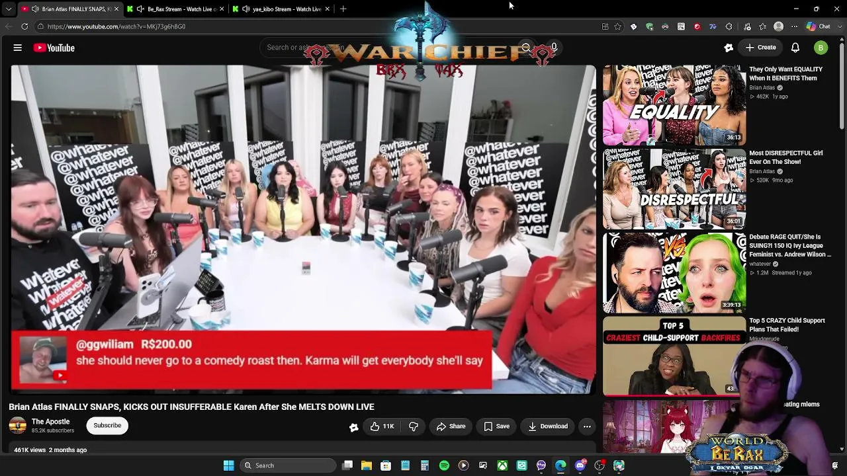Open the Windows Start menu
Viewport: 847px width, 476px height.
click(x=228, y=465)
